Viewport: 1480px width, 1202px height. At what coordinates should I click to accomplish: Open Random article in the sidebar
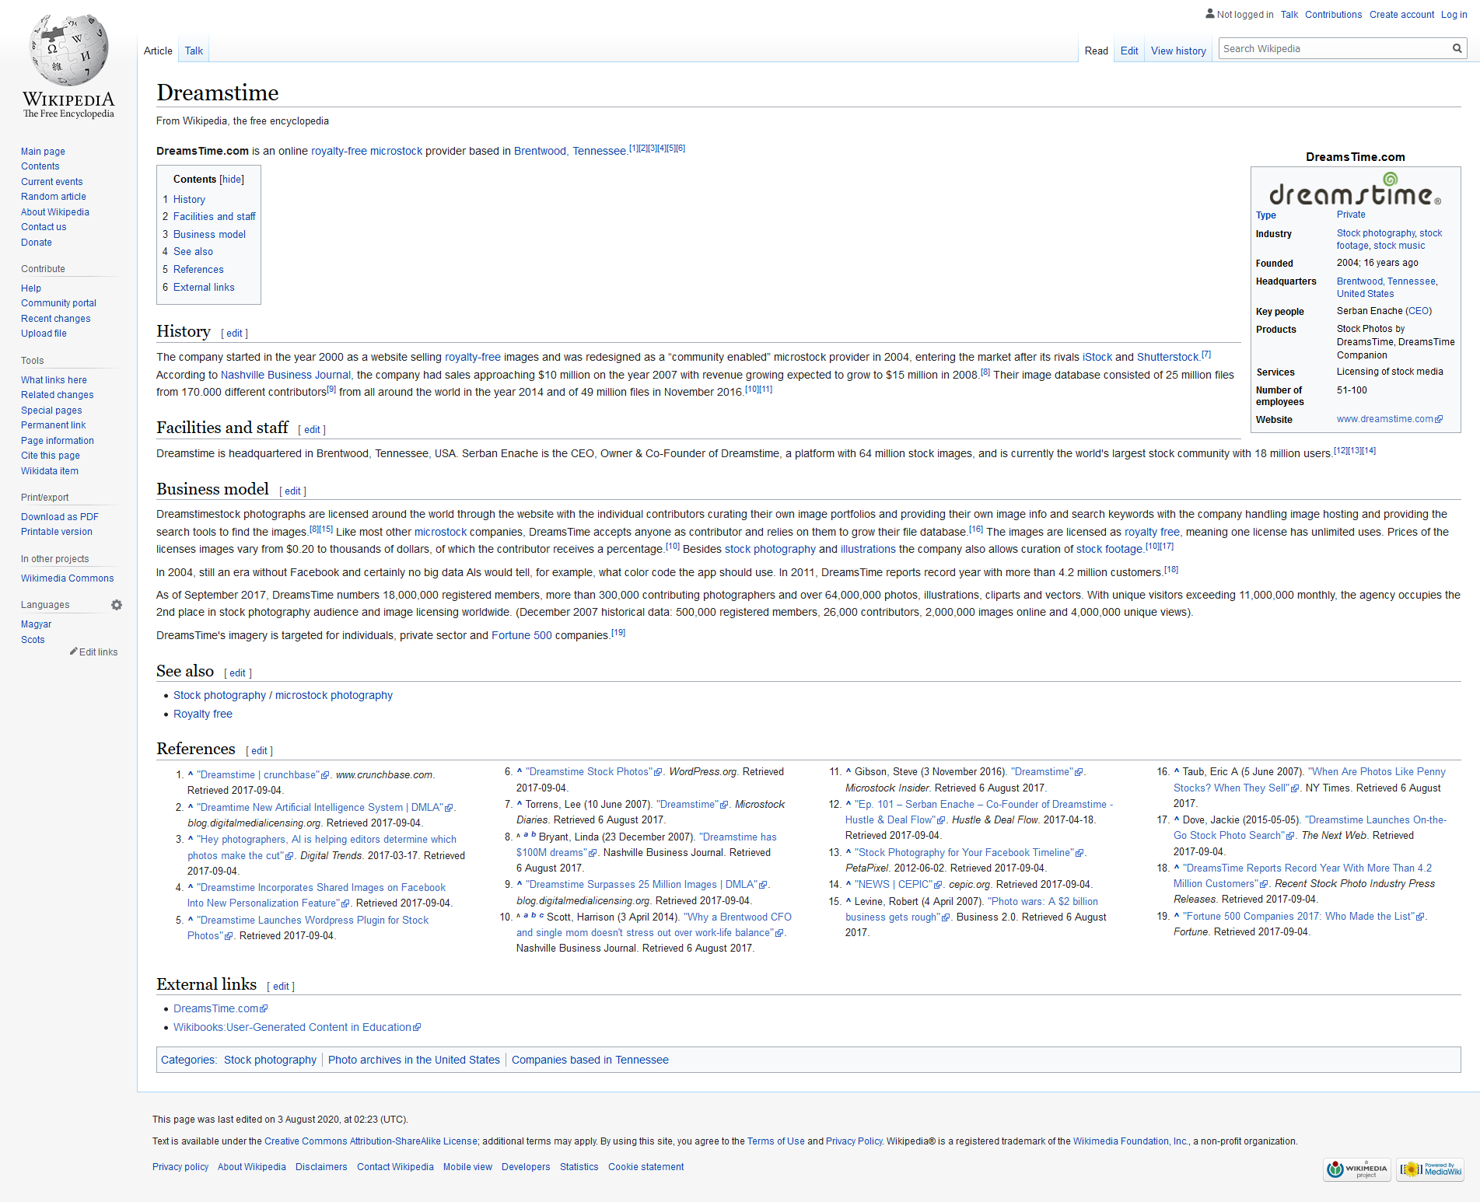pos(54,197)
